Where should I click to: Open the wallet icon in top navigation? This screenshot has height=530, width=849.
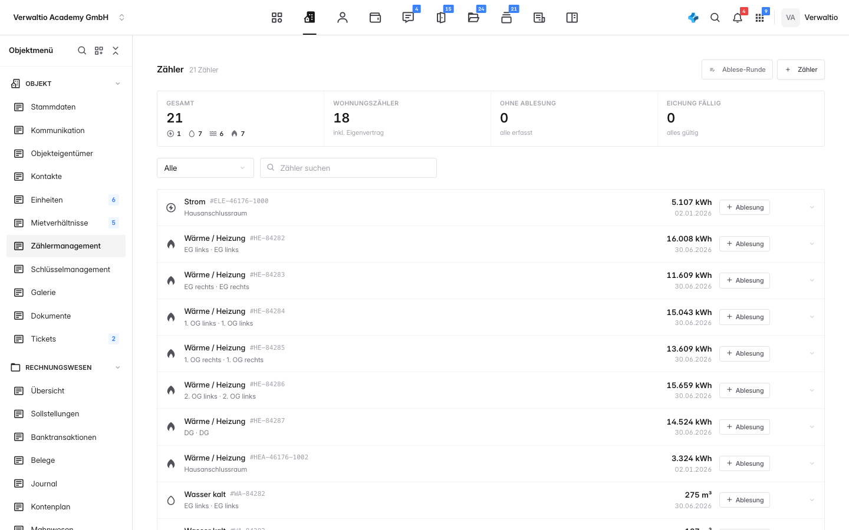[x=375, y=18]
